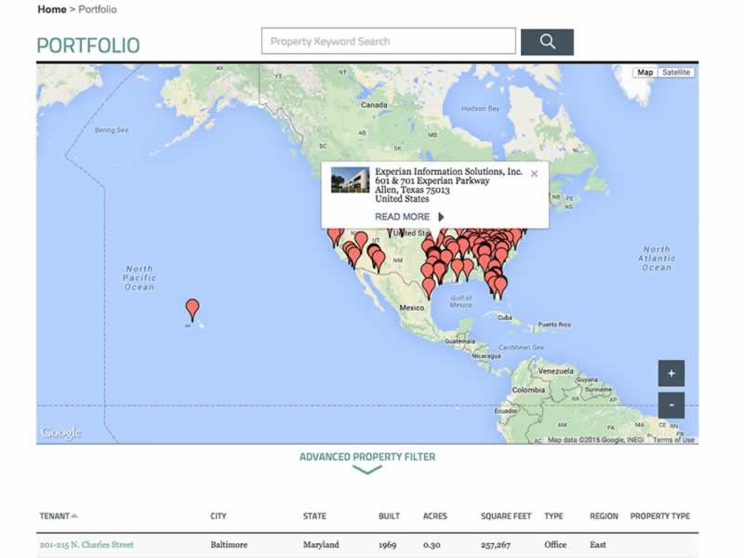Click the Portfolio breadcrumb text
This screenshot has height=558, width=744.
(98, 9)
